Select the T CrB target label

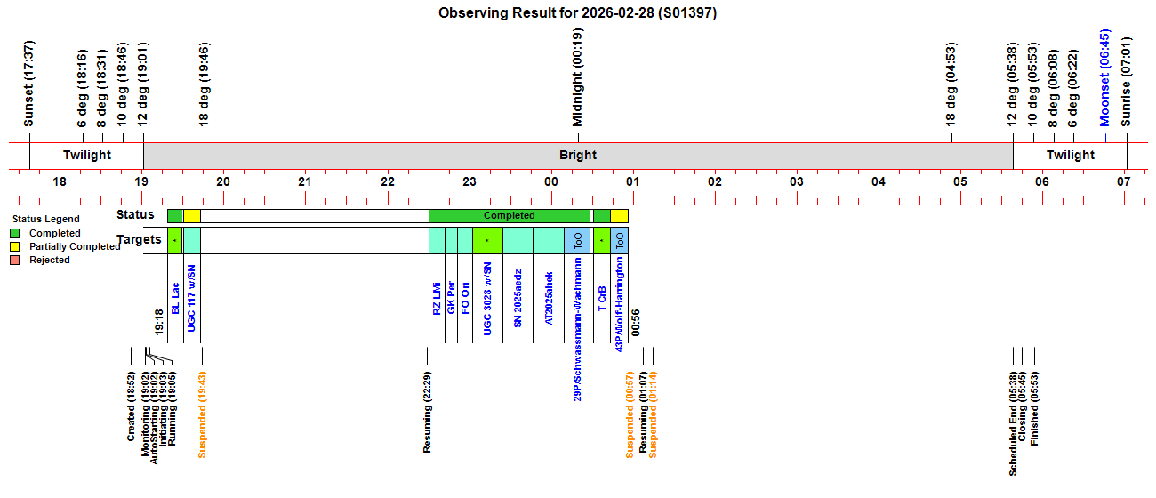tap(602, 298)
